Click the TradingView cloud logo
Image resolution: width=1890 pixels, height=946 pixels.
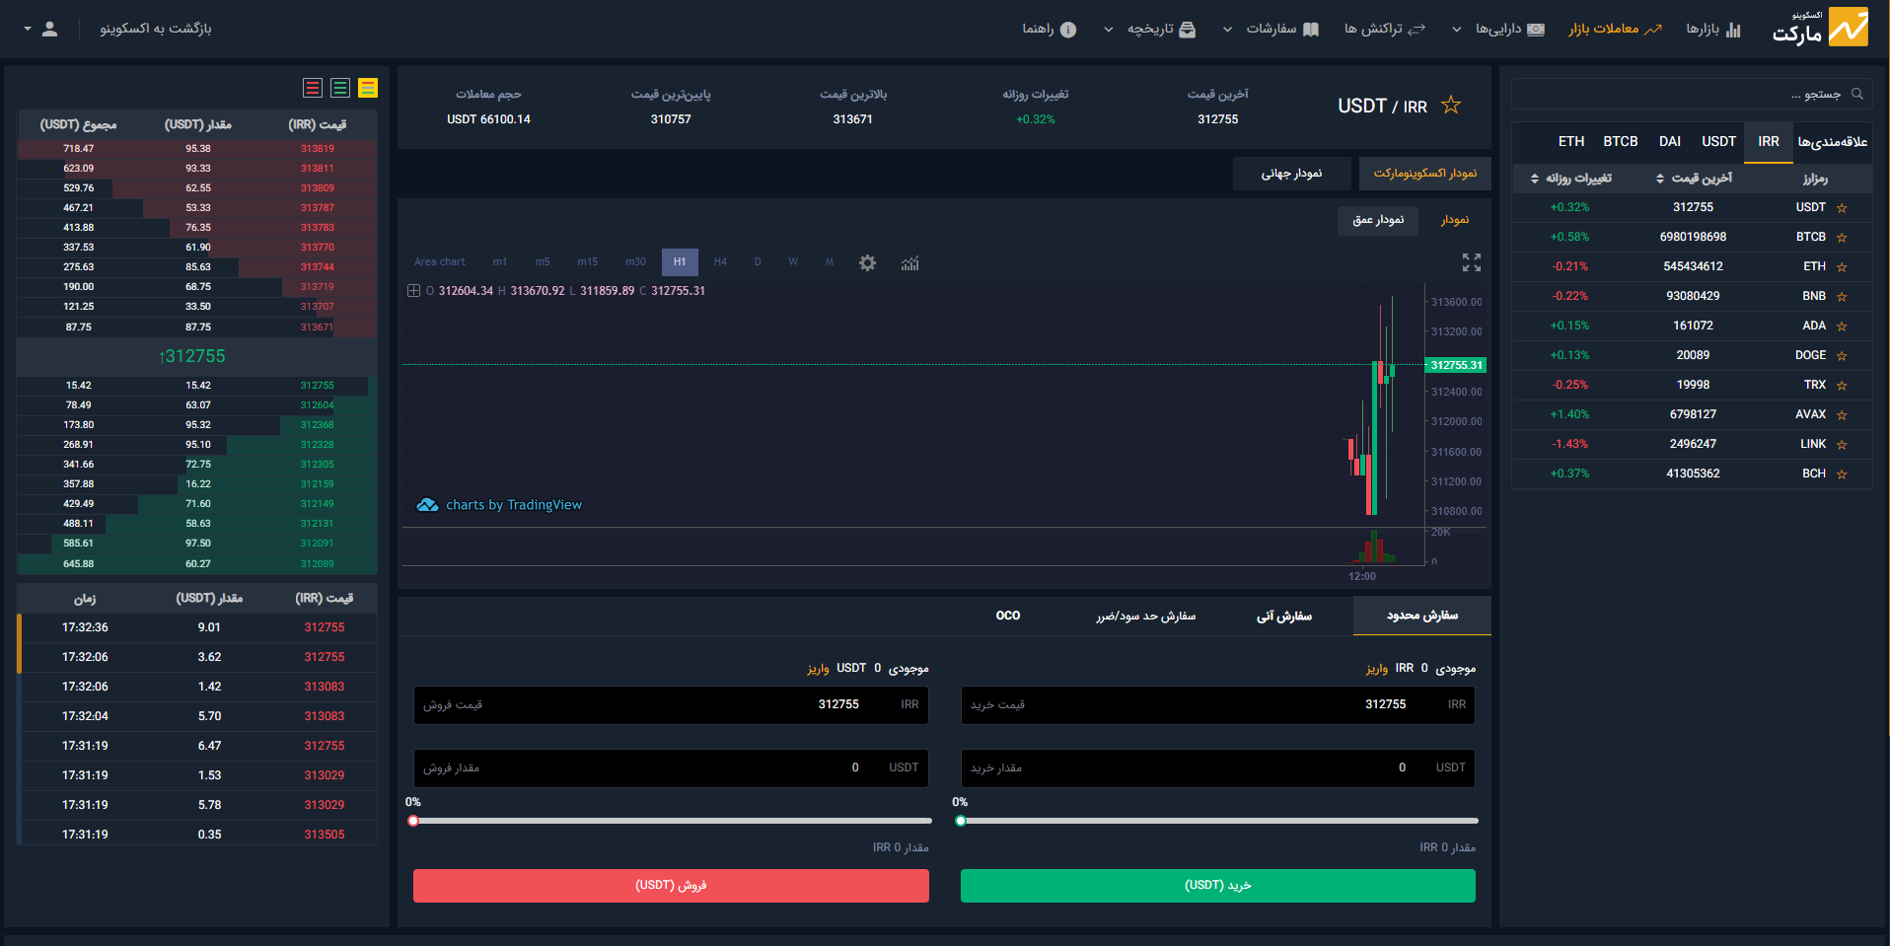click(427, 505)
